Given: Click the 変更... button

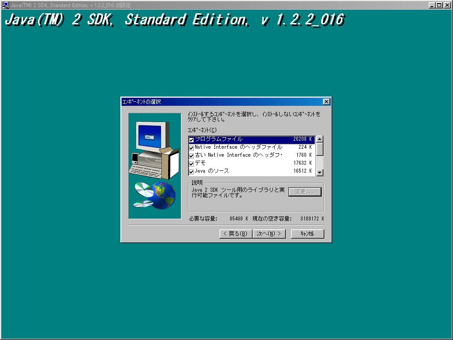Looking at the screenshot, I should 305,192.
